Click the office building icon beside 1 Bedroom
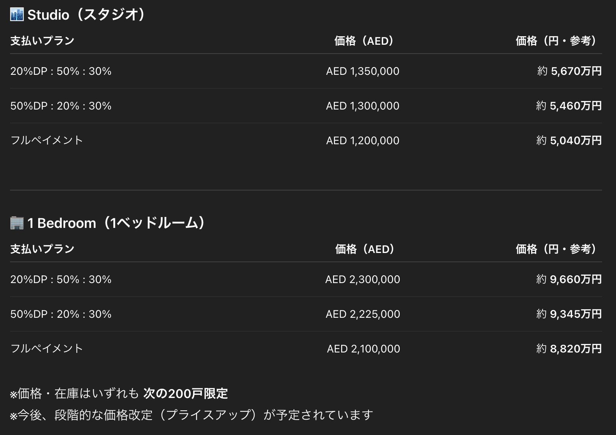This screenshot has height=435, width=616. click(17, 223)
